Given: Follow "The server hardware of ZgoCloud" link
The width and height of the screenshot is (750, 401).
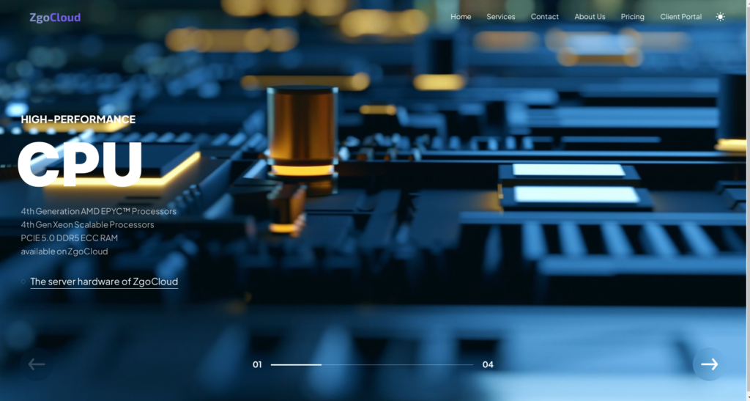Looking at the screenshot, I should coord(104,282).
